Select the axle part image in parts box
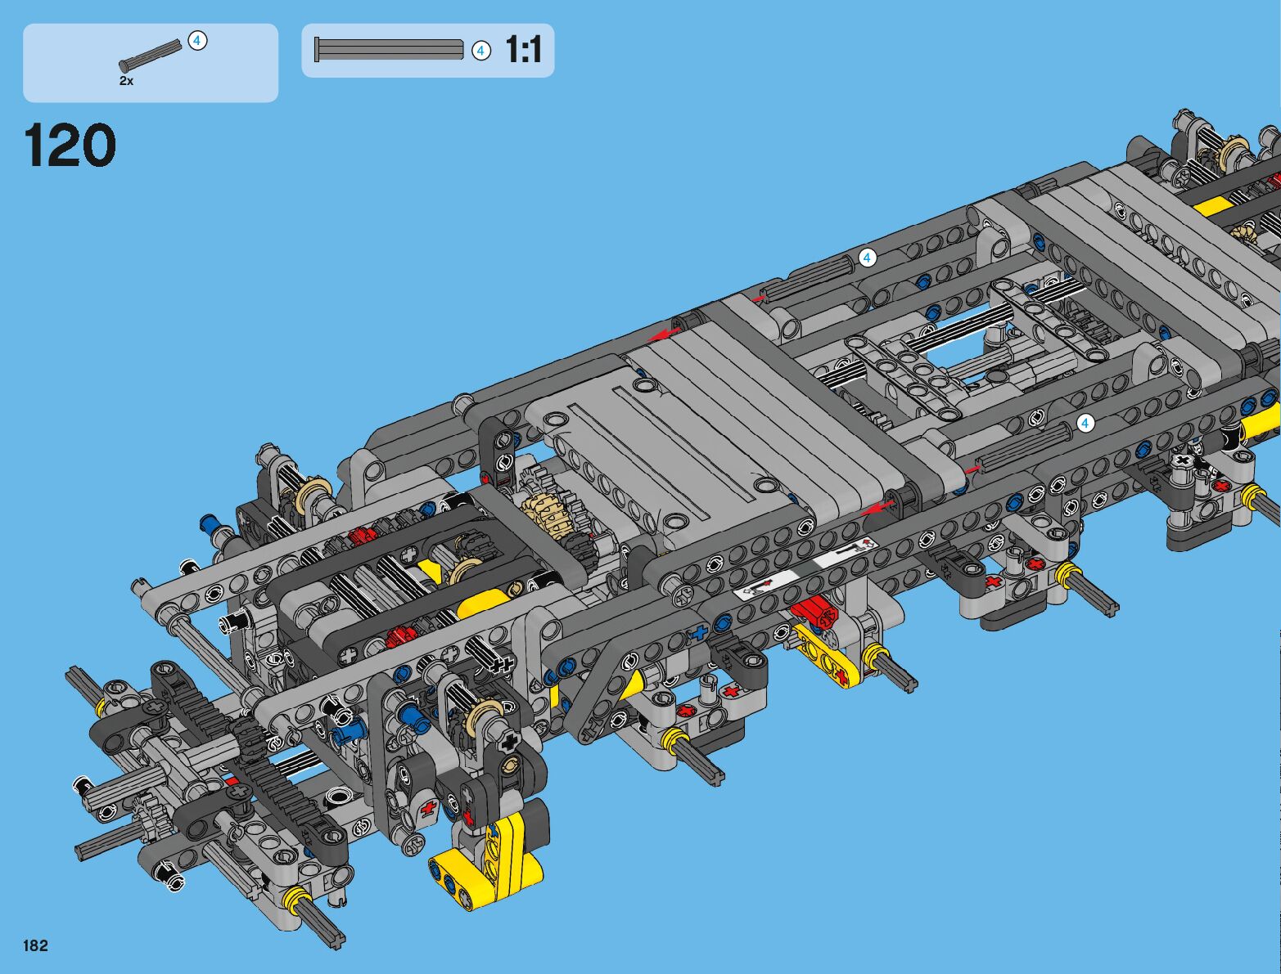This screenshot has width=1281, height=974. (151, 54)
